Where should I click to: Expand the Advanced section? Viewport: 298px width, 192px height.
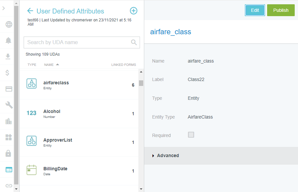point(166,155)
